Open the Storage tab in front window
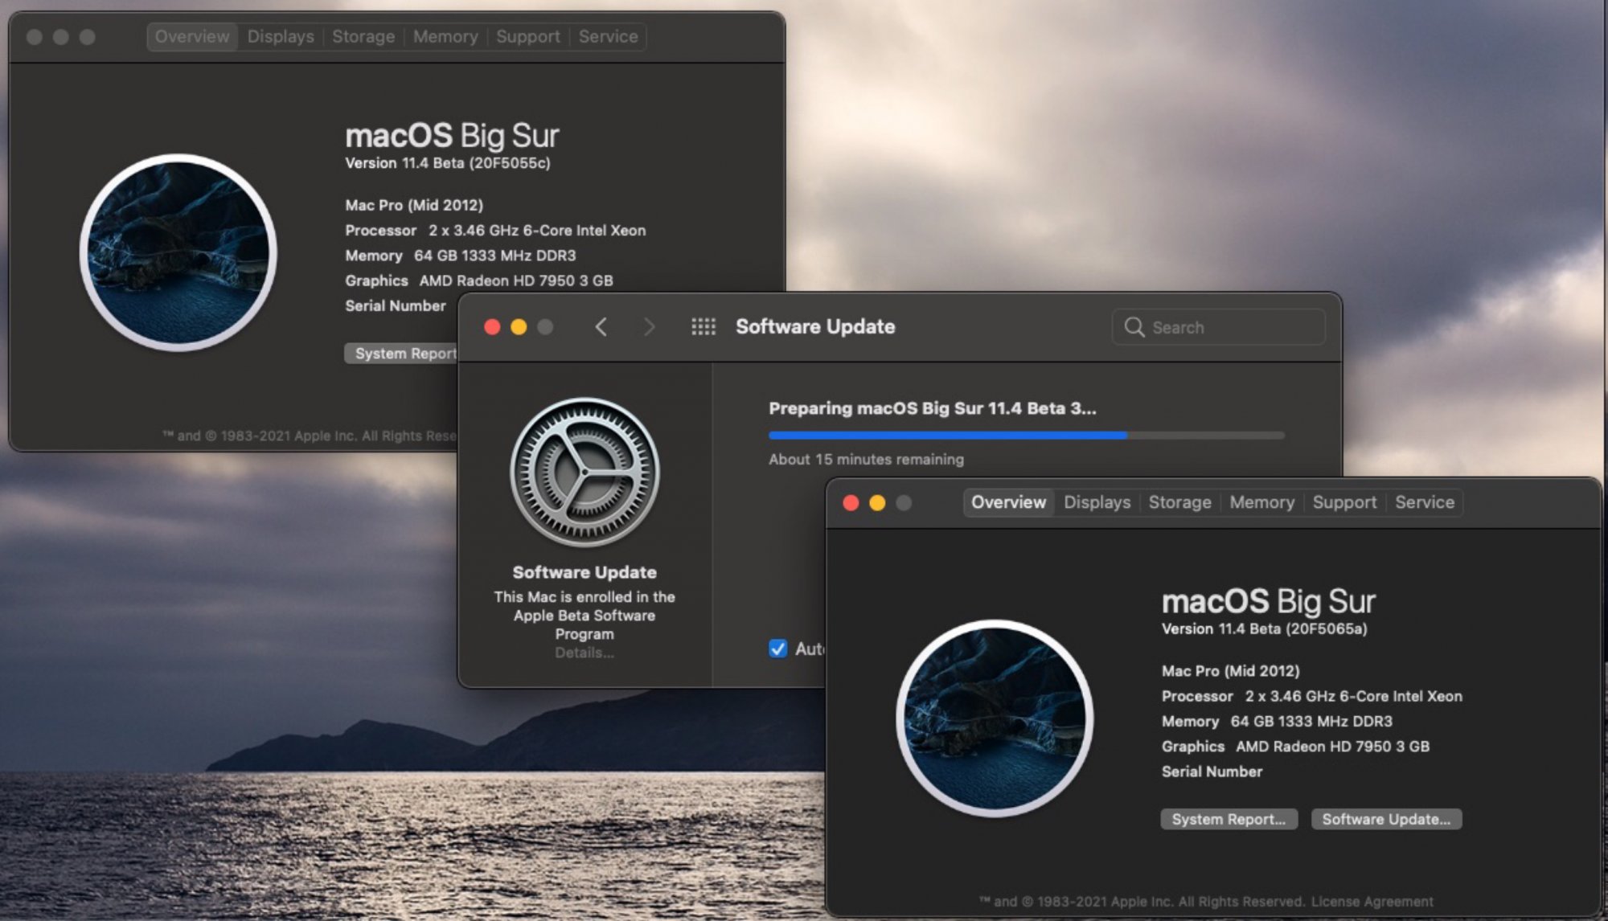 pyautogui.click(x=1179, y=502)
